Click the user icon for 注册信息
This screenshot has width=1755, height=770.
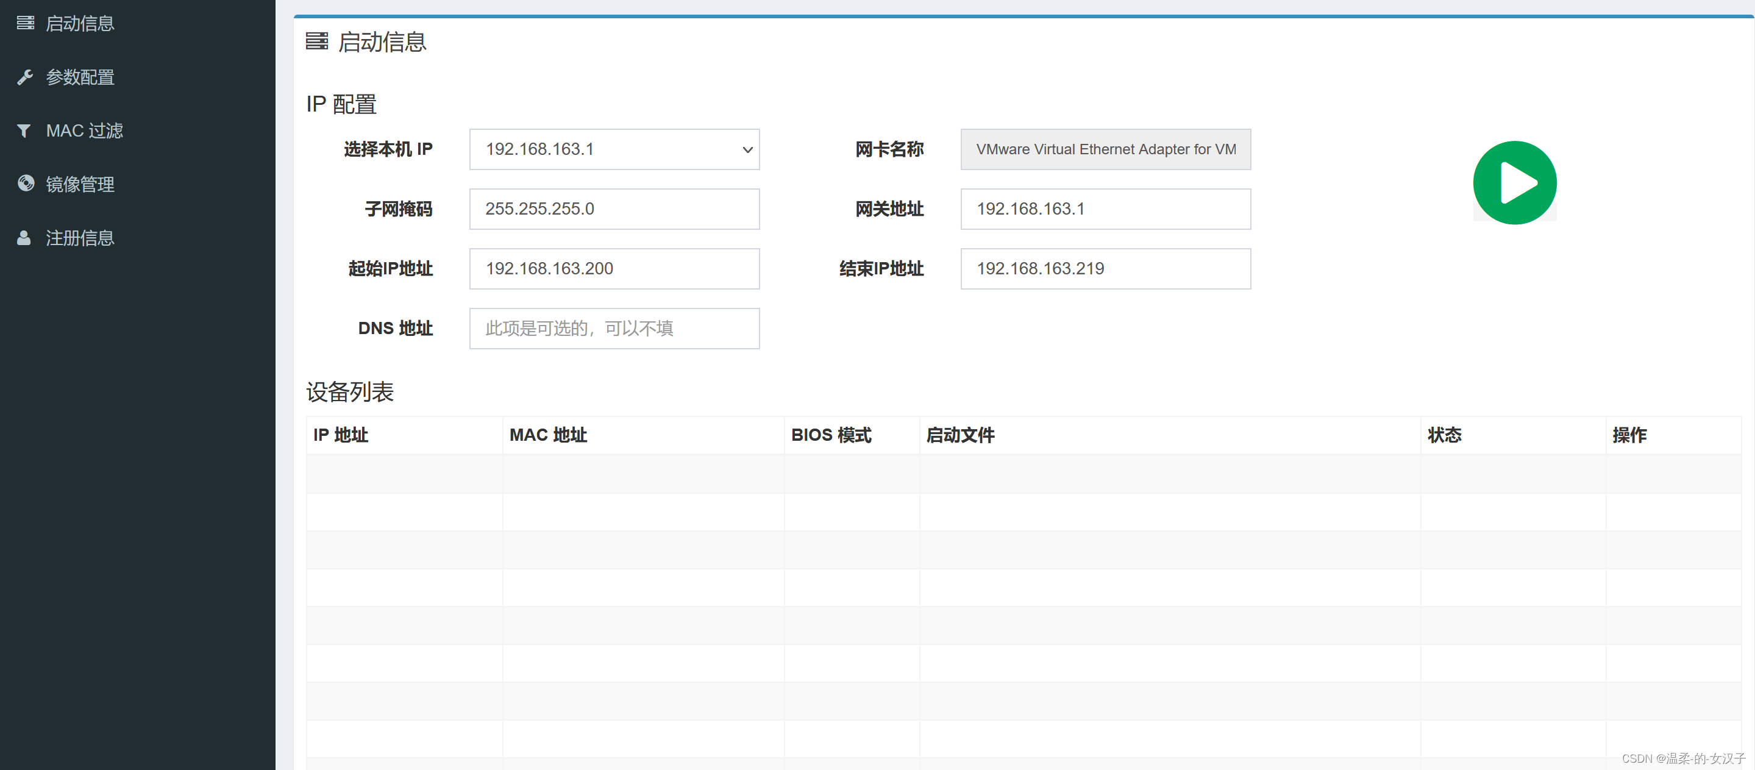tap(24, 238)
